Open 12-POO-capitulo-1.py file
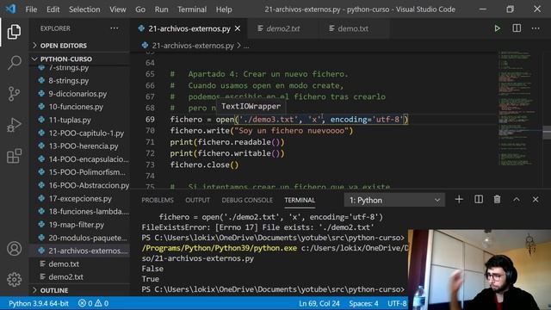 [x=86, y=133]
